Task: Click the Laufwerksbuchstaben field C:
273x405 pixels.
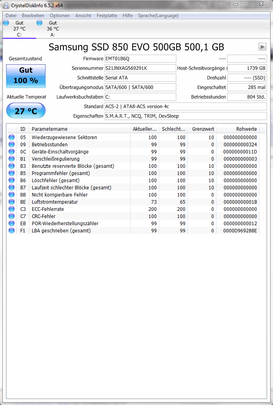Action: click(x=140, y=97)
